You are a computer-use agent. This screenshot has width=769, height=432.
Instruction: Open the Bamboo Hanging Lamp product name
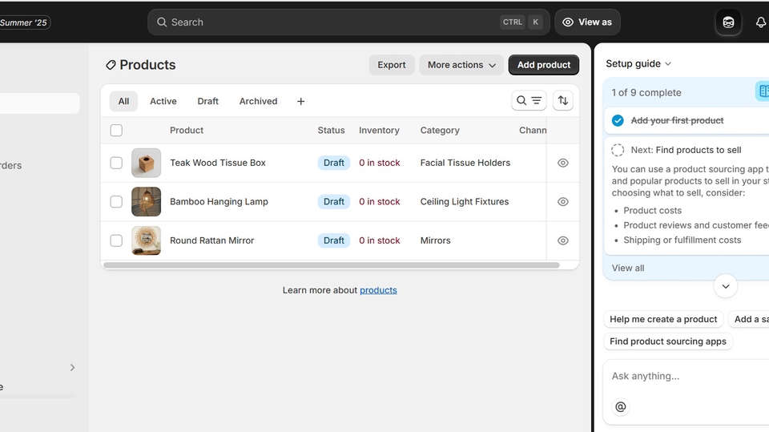tap(219, 202)
